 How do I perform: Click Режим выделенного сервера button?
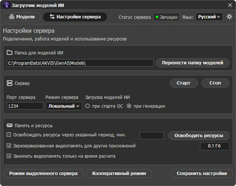coord(43,174)
